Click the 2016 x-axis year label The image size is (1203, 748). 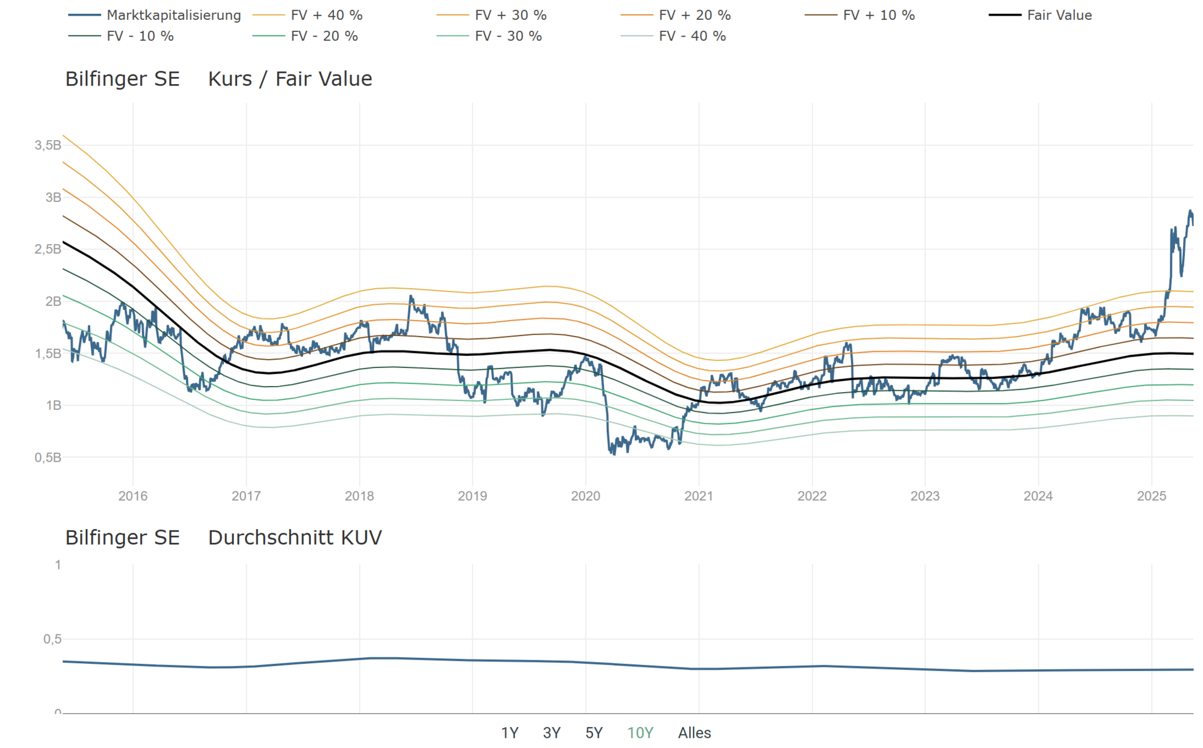point(133,496)
